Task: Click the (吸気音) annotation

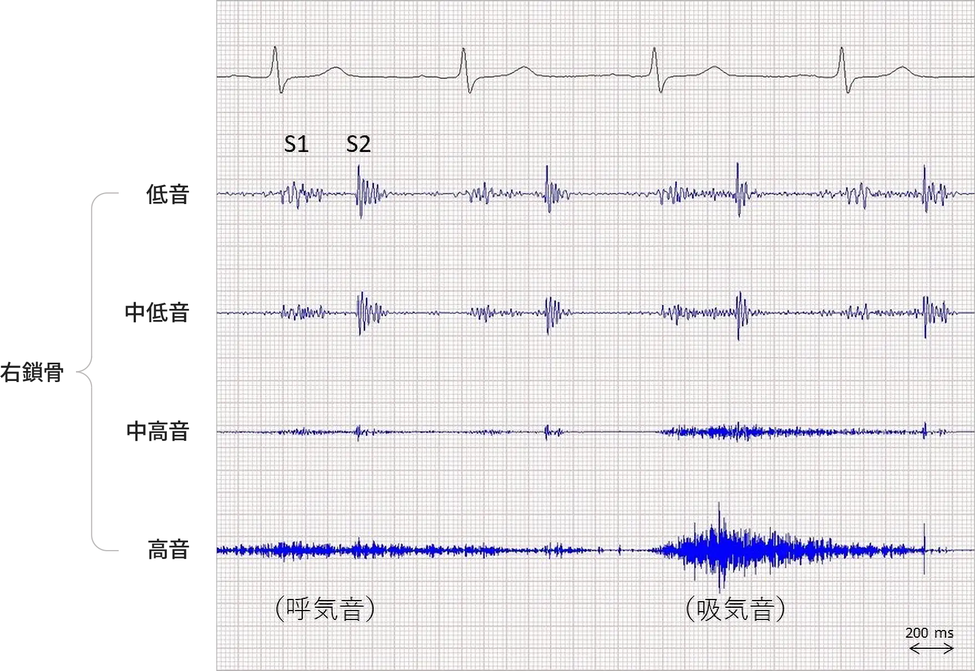Action: coord(735,609)
